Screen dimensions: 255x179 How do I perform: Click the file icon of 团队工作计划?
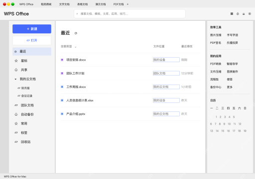[62, 73]
